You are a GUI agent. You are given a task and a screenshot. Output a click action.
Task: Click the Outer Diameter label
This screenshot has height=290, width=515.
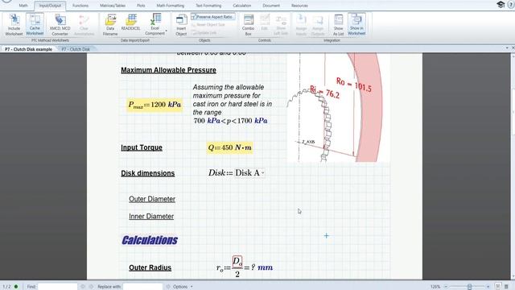pyautogui.click(x=152, y=199)
